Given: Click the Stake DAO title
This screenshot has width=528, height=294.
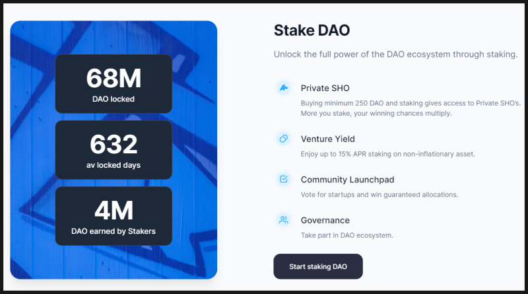Looking at the screenshot, I should (312, 30).
